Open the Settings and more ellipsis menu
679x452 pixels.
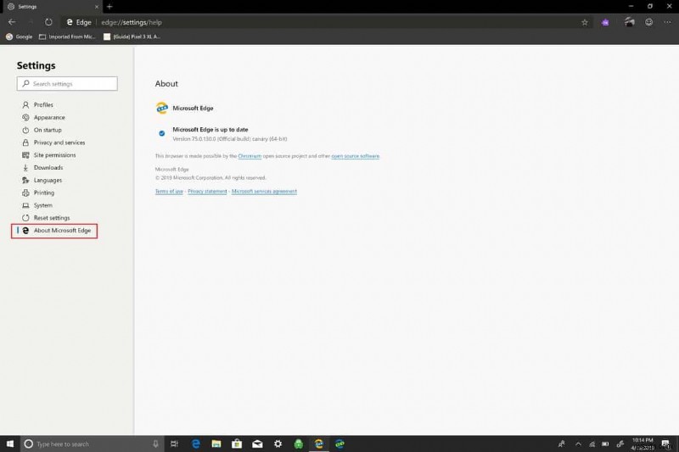point(667,22)
